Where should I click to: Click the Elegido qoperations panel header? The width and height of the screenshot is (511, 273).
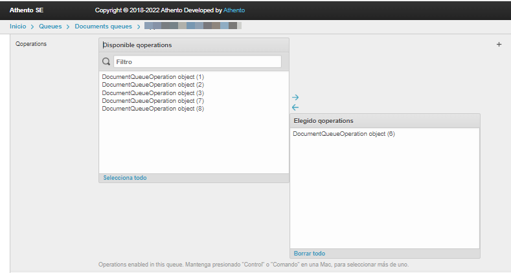[384, 121]
